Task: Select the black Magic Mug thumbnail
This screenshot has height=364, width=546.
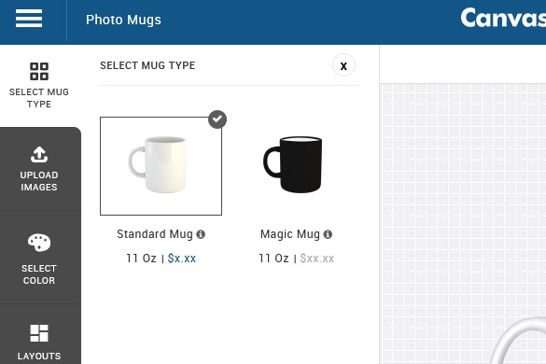Action: coord(293,164)
